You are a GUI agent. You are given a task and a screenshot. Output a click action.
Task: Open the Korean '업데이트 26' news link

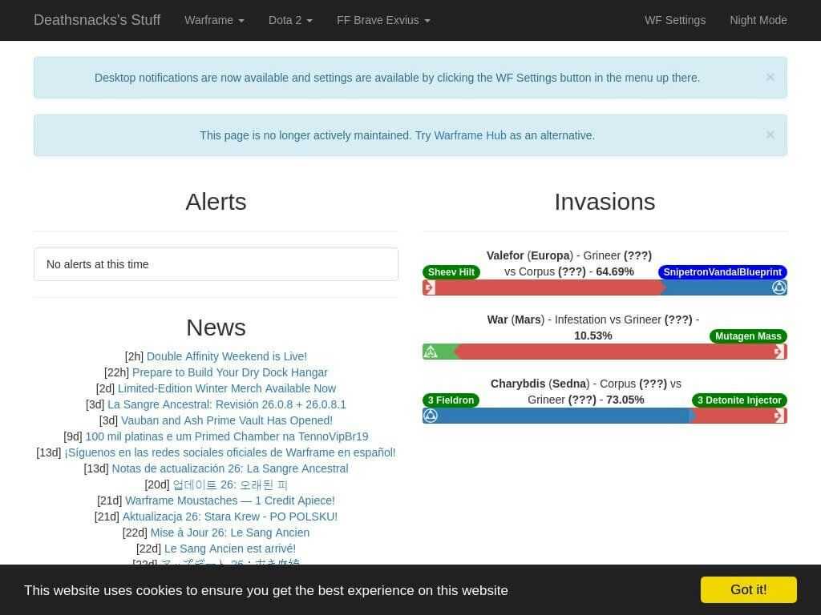tap(230, 484)
